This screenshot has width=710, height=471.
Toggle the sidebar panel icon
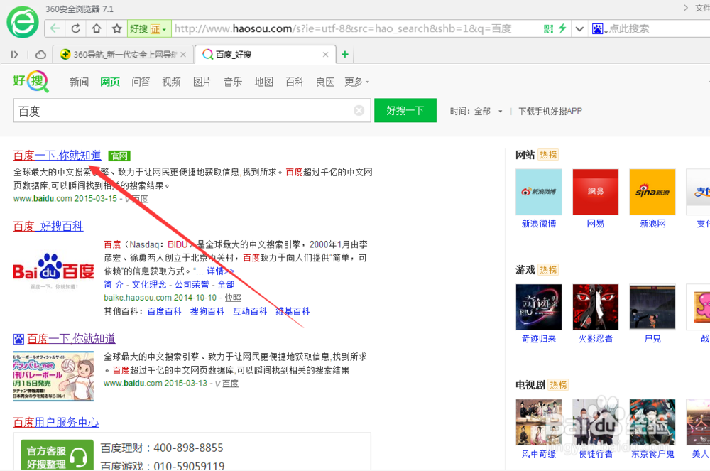point(14,54)
